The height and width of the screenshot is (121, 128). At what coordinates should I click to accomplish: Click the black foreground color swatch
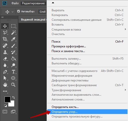click(8, 99)
